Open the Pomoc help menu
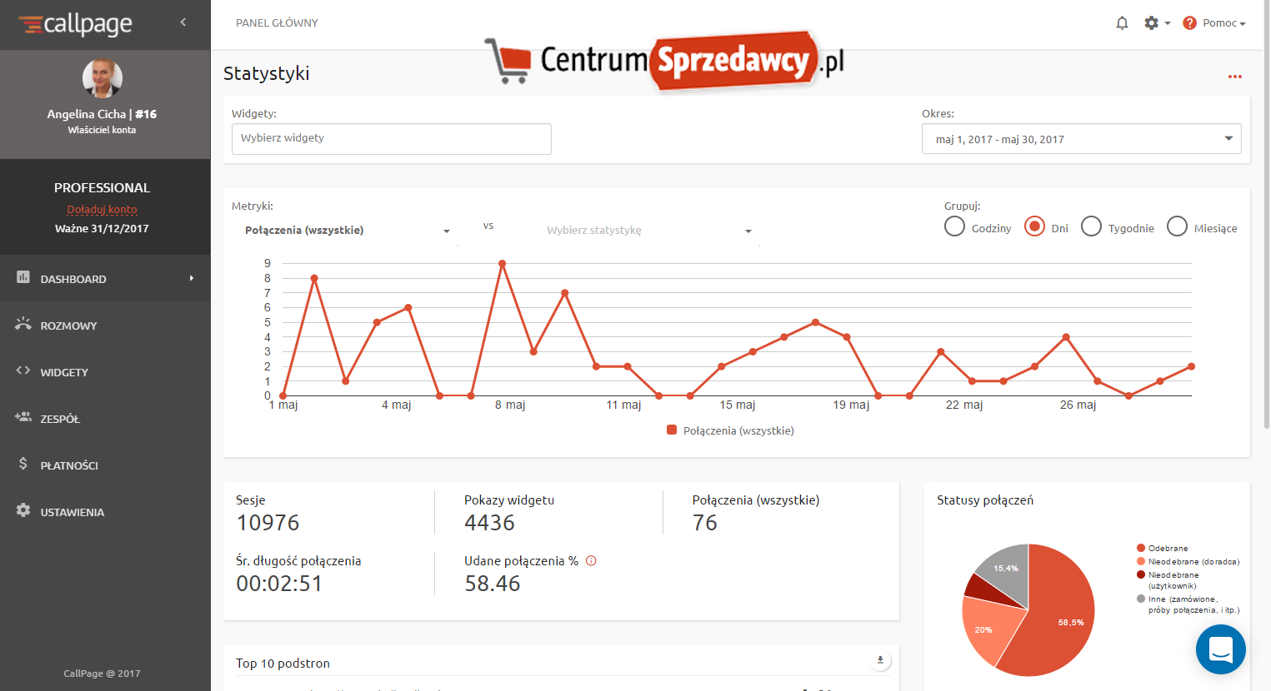Screen dimensions: 1271x691 [x=1214, y=23]
